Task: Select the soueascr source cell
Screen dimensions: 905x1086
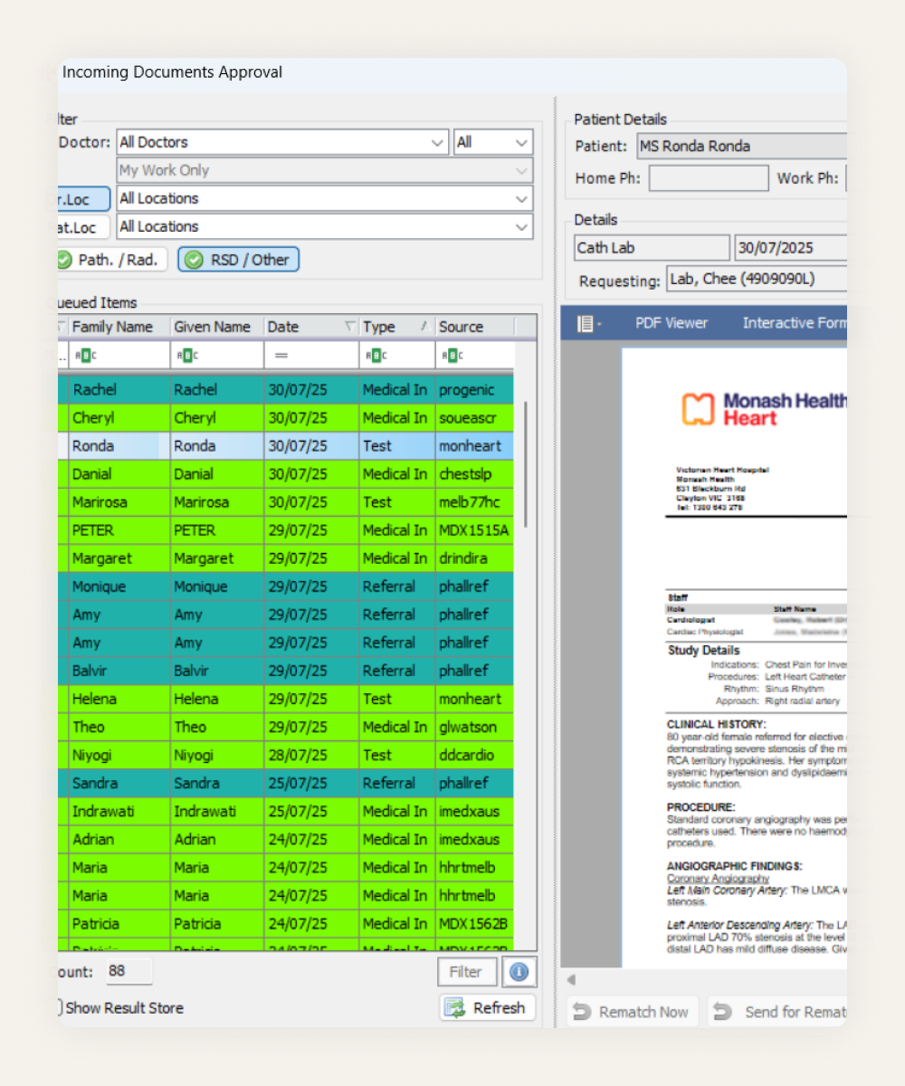Action: 474,418
